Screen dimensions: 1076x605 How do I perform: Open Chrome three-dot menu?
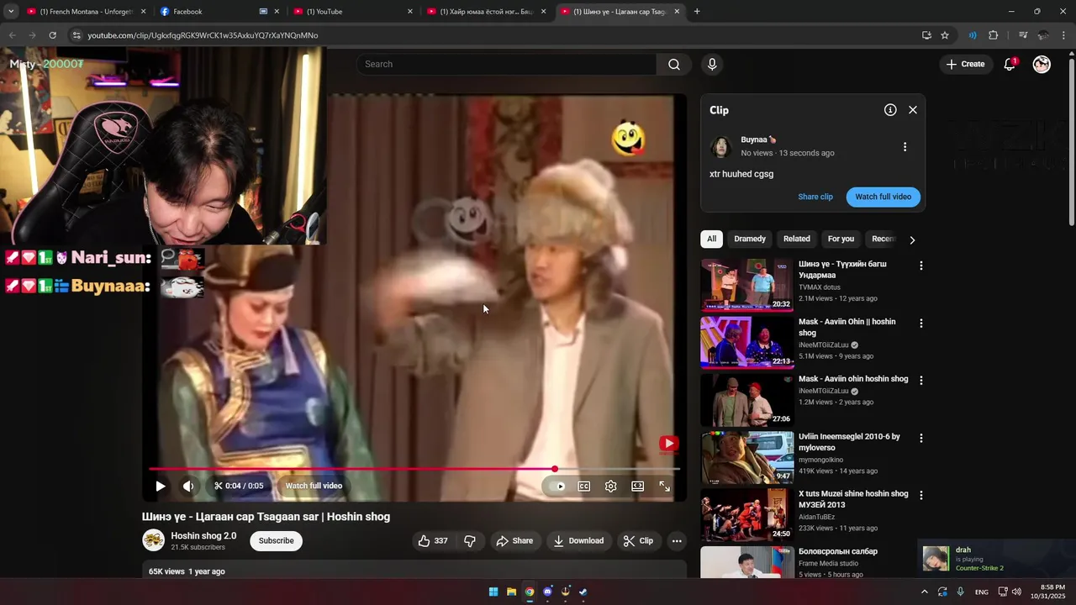[x=1064, y=35]
